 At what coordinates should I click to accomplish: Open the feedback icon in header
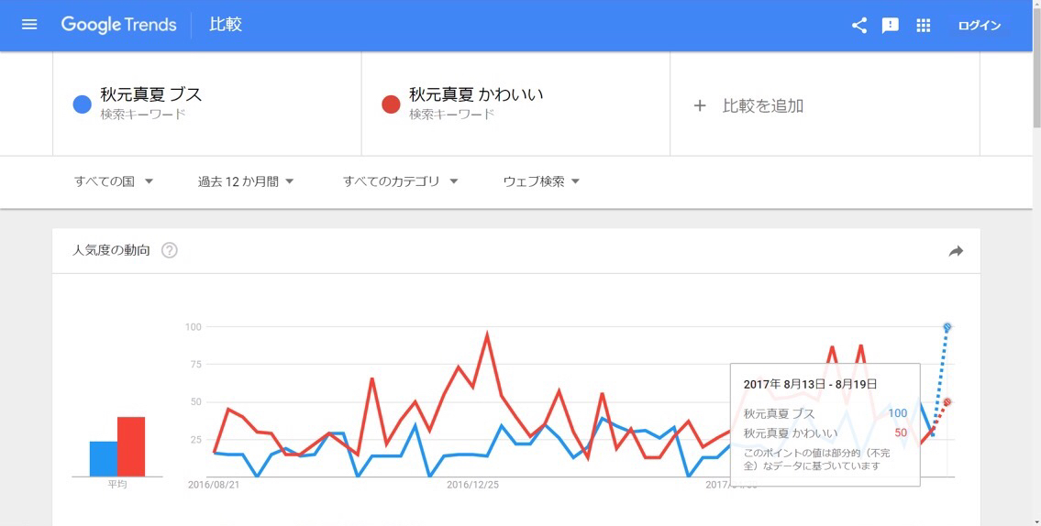click(891, 26)
